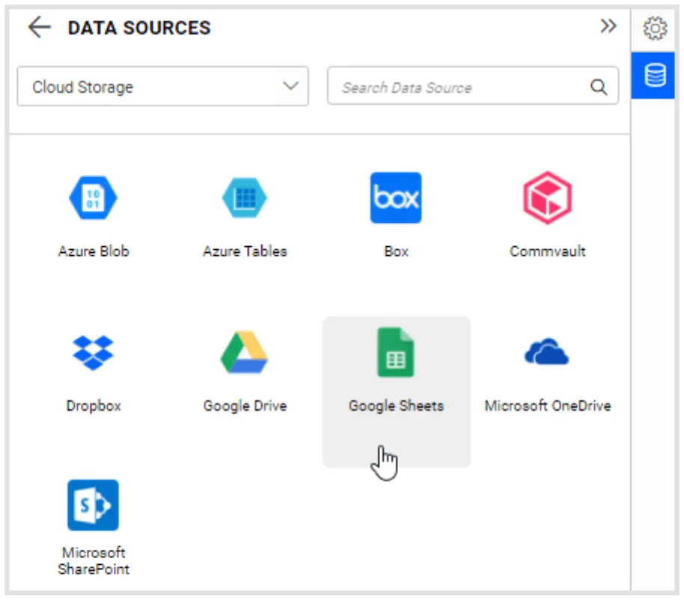The height and width of the screenshot is (600, 684).
Task: Click the dropdown arrow beside Cloud Storage
Action: click(290, 86)
